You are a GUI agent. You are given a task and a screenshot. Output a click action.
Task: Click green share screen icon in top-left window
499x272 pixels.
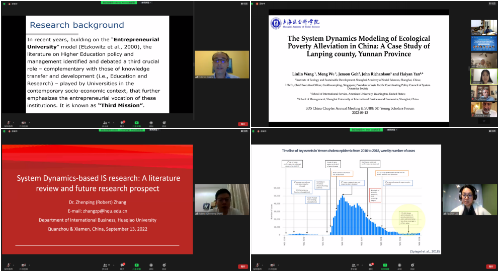point(136,122)
